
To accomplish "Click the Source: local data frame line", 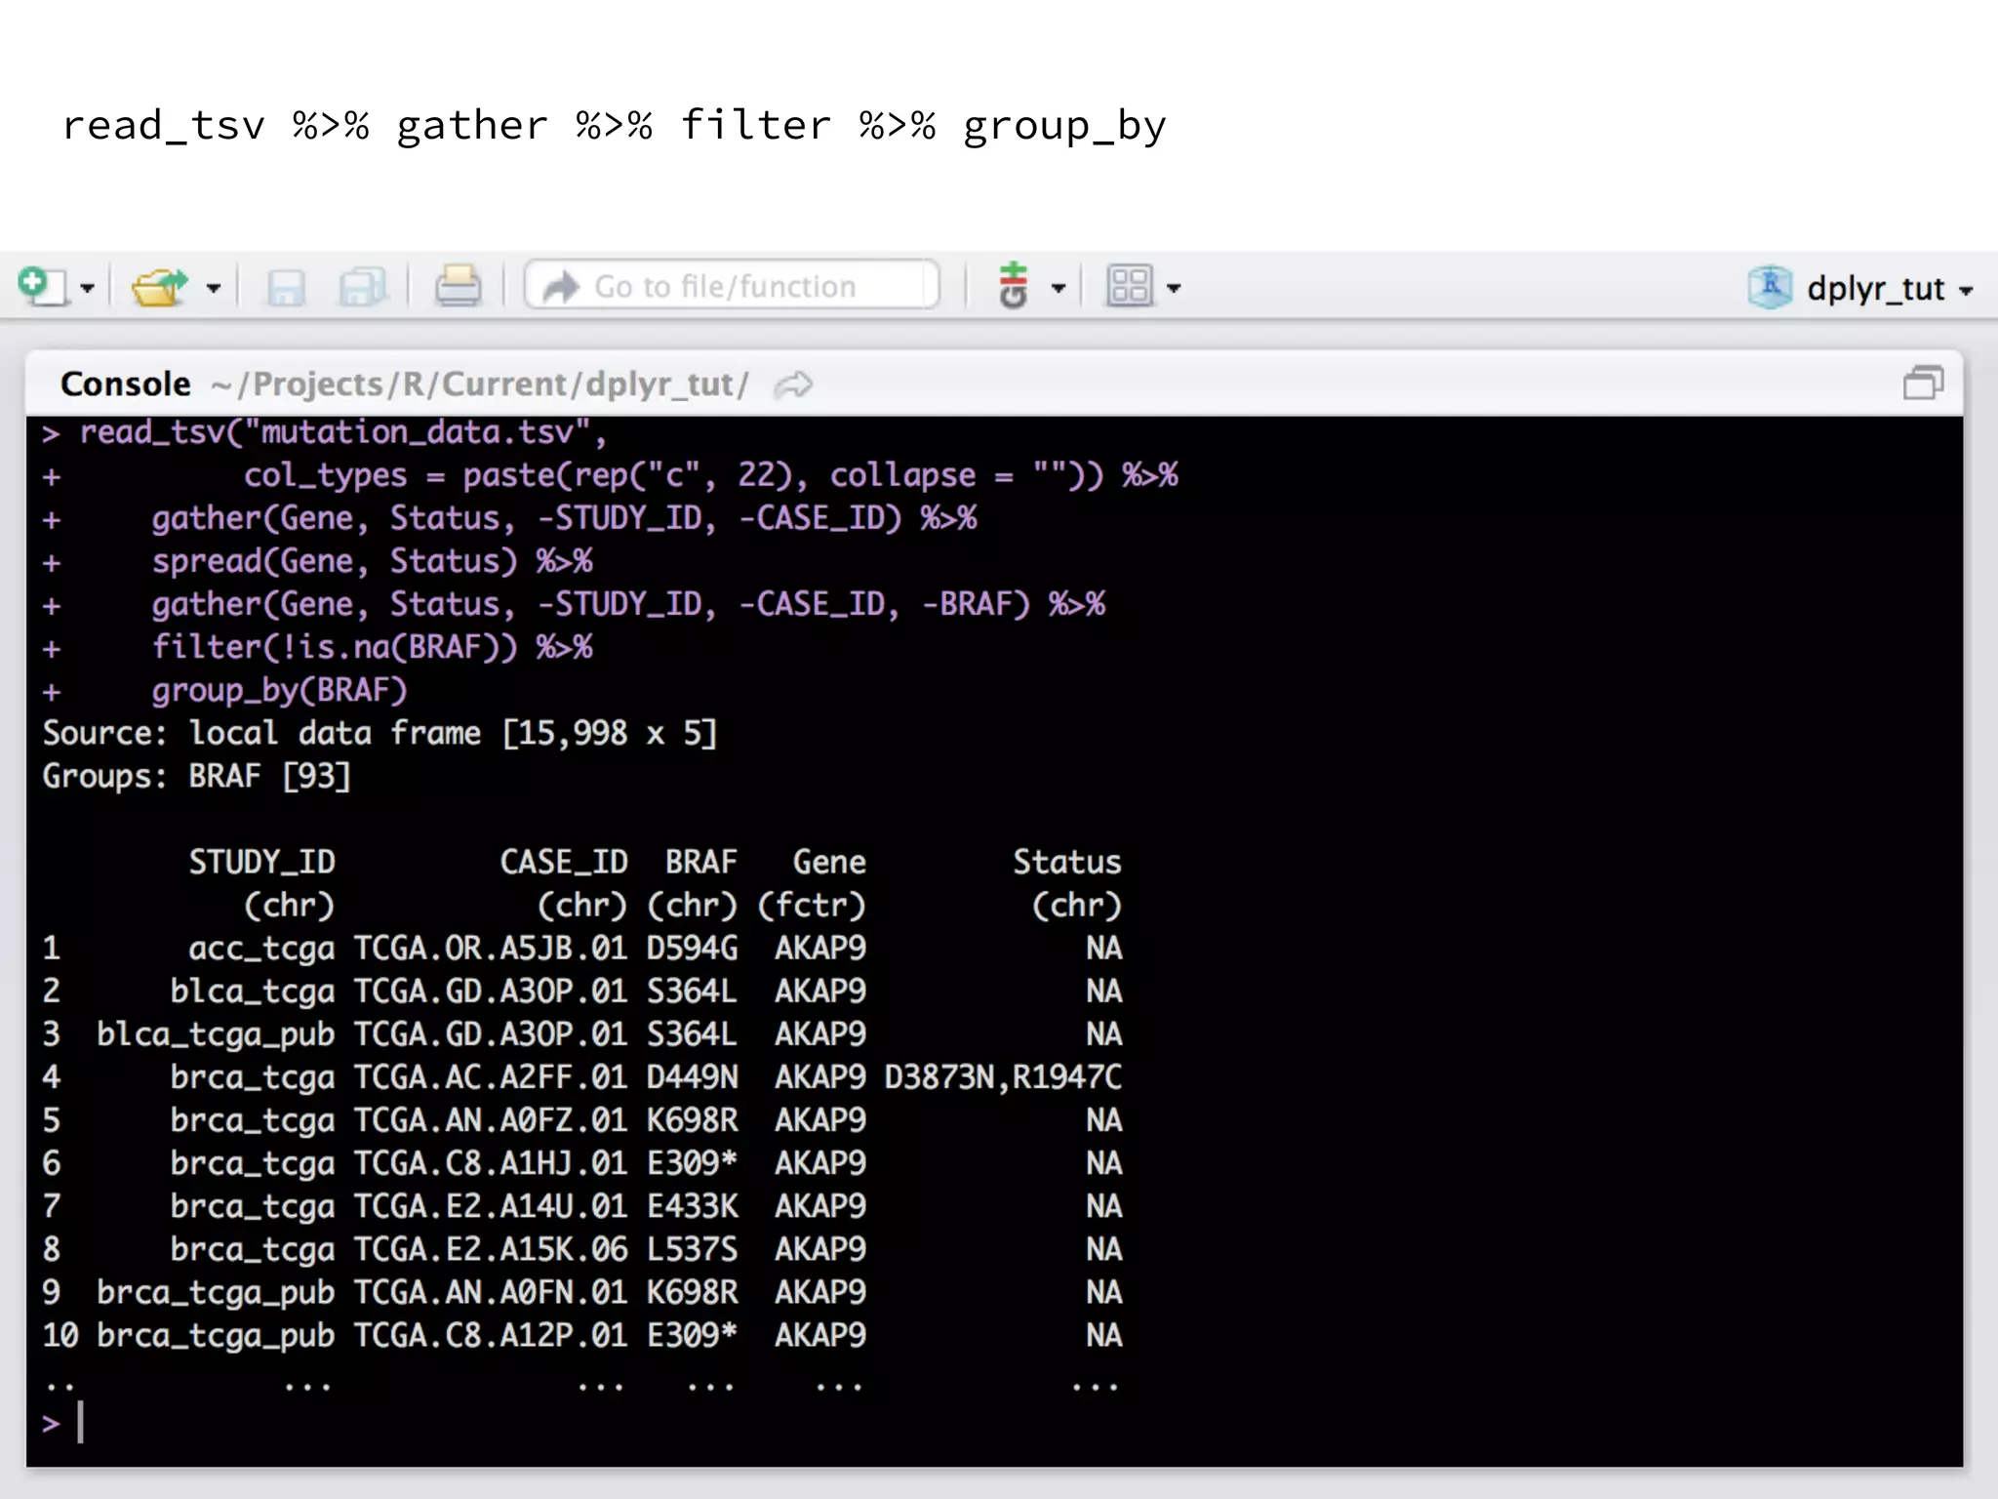I will [380, 733].
